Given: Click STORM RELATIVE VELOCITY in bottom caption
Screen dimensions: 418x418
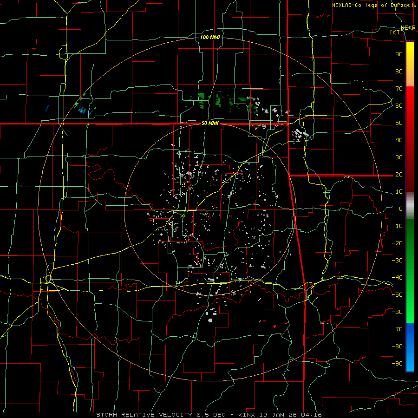Looking at the screenshot, I should (144, 415).
